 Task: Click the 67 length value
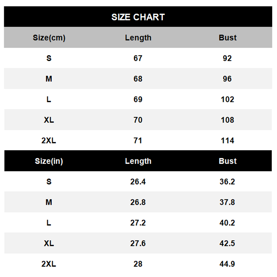[x=138, y=58]
